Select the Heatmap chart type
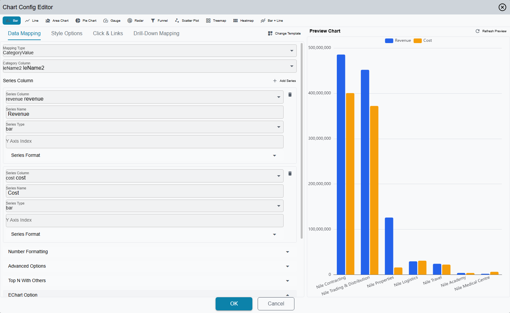 (x=243, y=21)
